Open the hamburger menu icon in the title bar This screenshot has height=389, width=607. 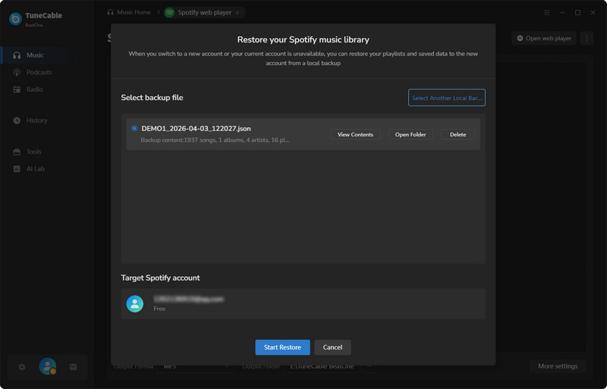[x=546, y=13]
